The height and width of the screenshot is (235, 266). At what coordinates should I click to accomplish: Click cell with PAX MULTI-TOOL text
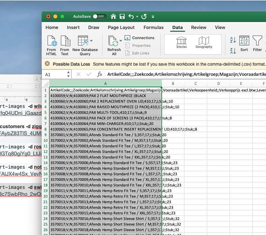[x=105, y=112]
